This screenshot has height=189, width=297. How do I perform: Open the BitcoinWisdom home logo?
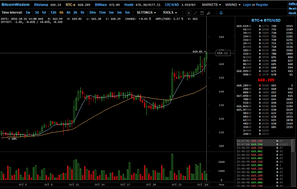[16, 5]
